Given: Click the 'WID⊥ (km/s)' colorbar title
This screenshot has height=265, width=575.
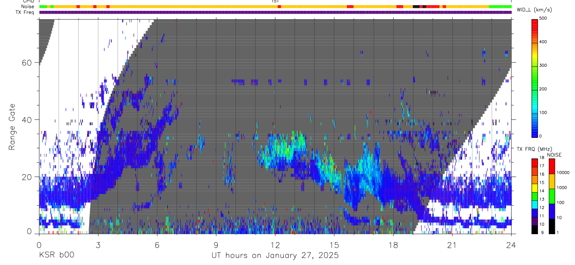Looking at the screenshot, I should (534, 9).
